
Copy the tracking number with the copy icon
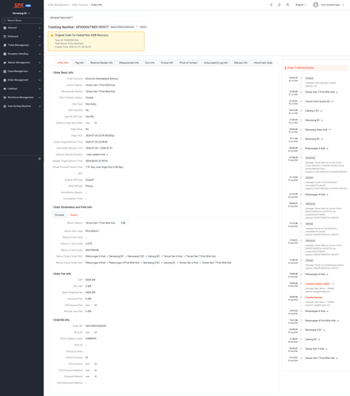coord(137,27)
